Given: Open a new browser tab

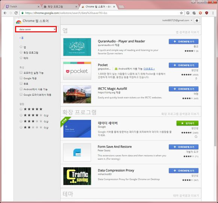Looking at the screenshot, I should click(x=121, y=7).
